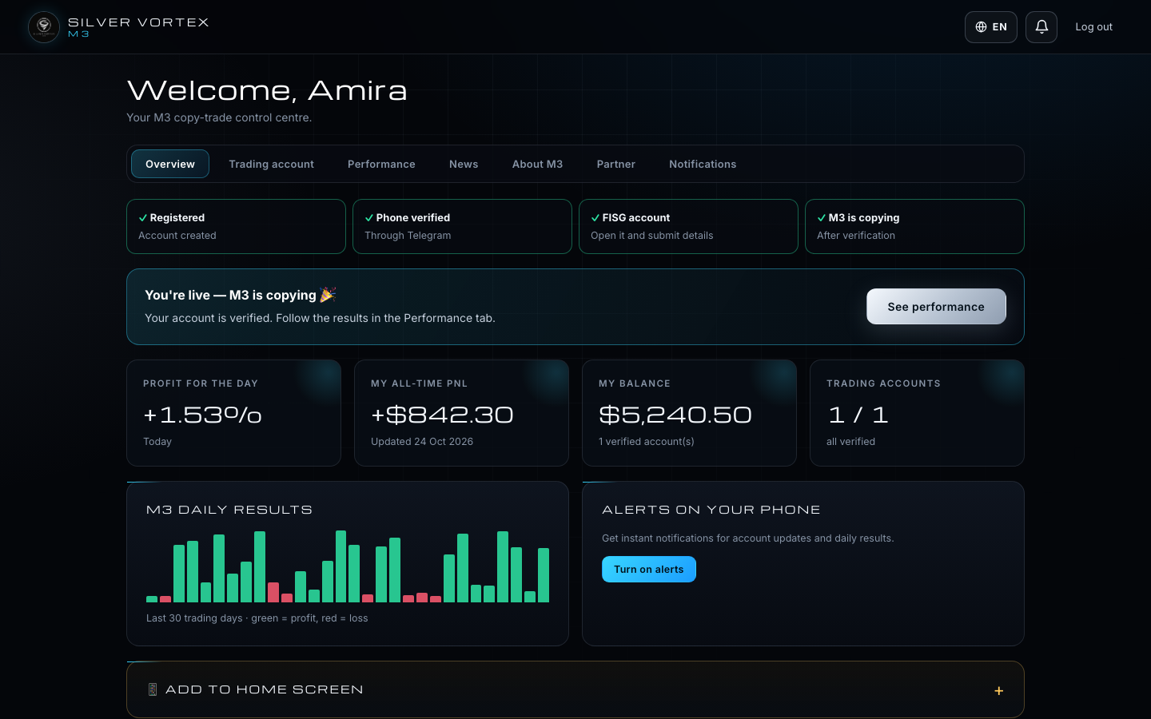The height and width of the screenshot is (719, 1151).
Task: Click the Log out link
Action: [x=1093, y=27]
